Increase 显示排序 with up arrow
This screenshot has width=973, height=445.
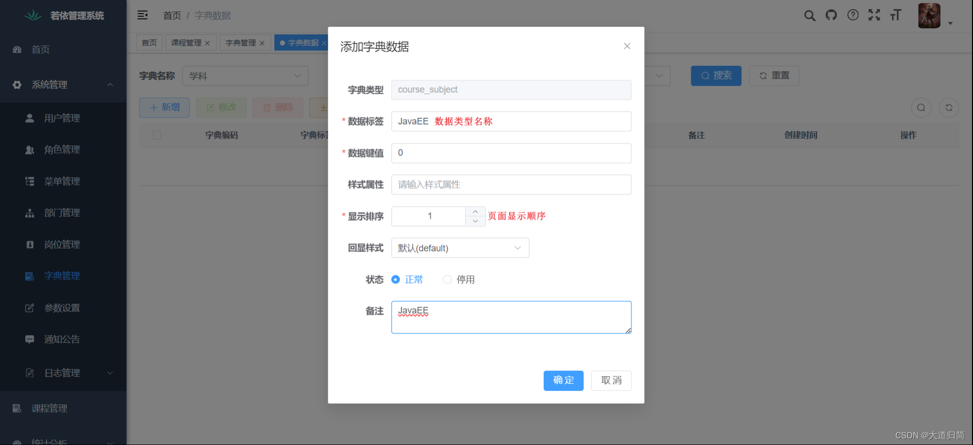point(475,212)
